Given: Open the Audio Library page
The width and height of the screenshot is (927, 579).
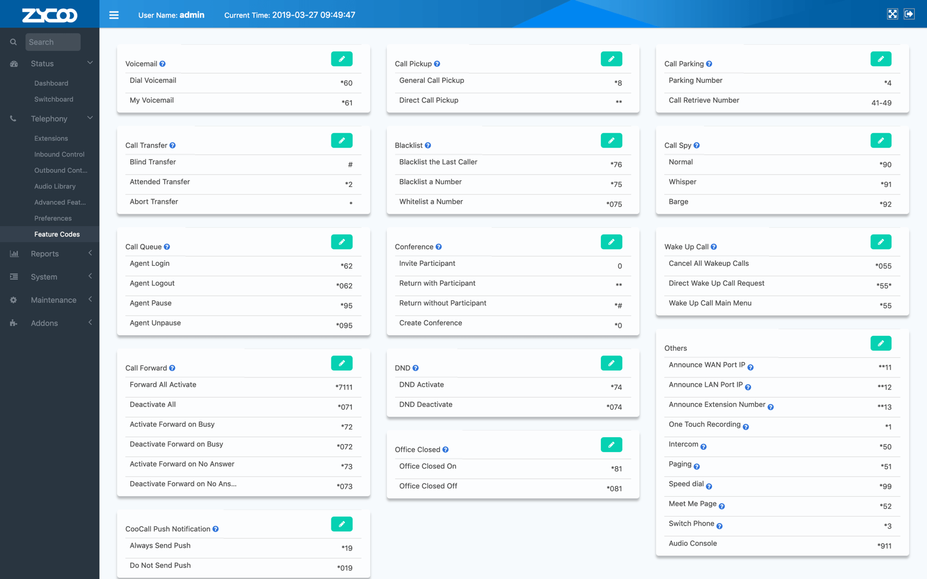Looking at the screenshot, I should tap(55, 186).
